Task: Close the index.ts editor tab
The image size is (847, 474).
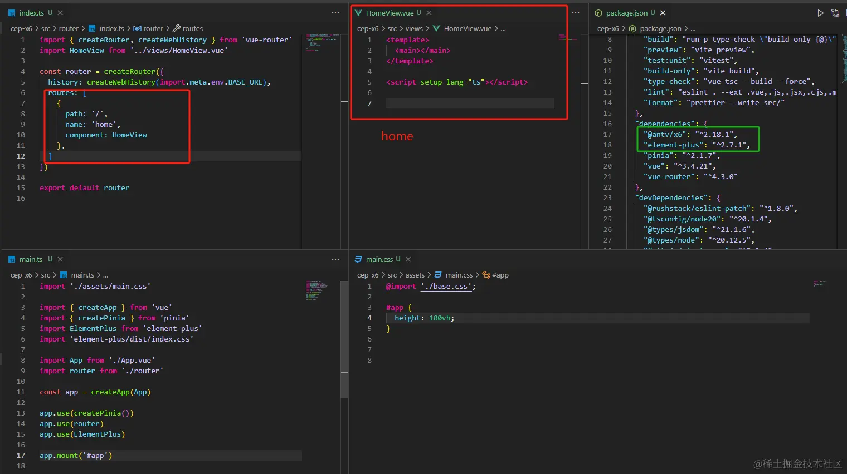Action: click(x=60, y=13)
